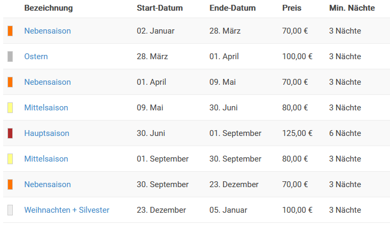Viewport: 390px width, 225px height.
Task: Click the Start-Datum column header
Action: (x=160, y=8)
